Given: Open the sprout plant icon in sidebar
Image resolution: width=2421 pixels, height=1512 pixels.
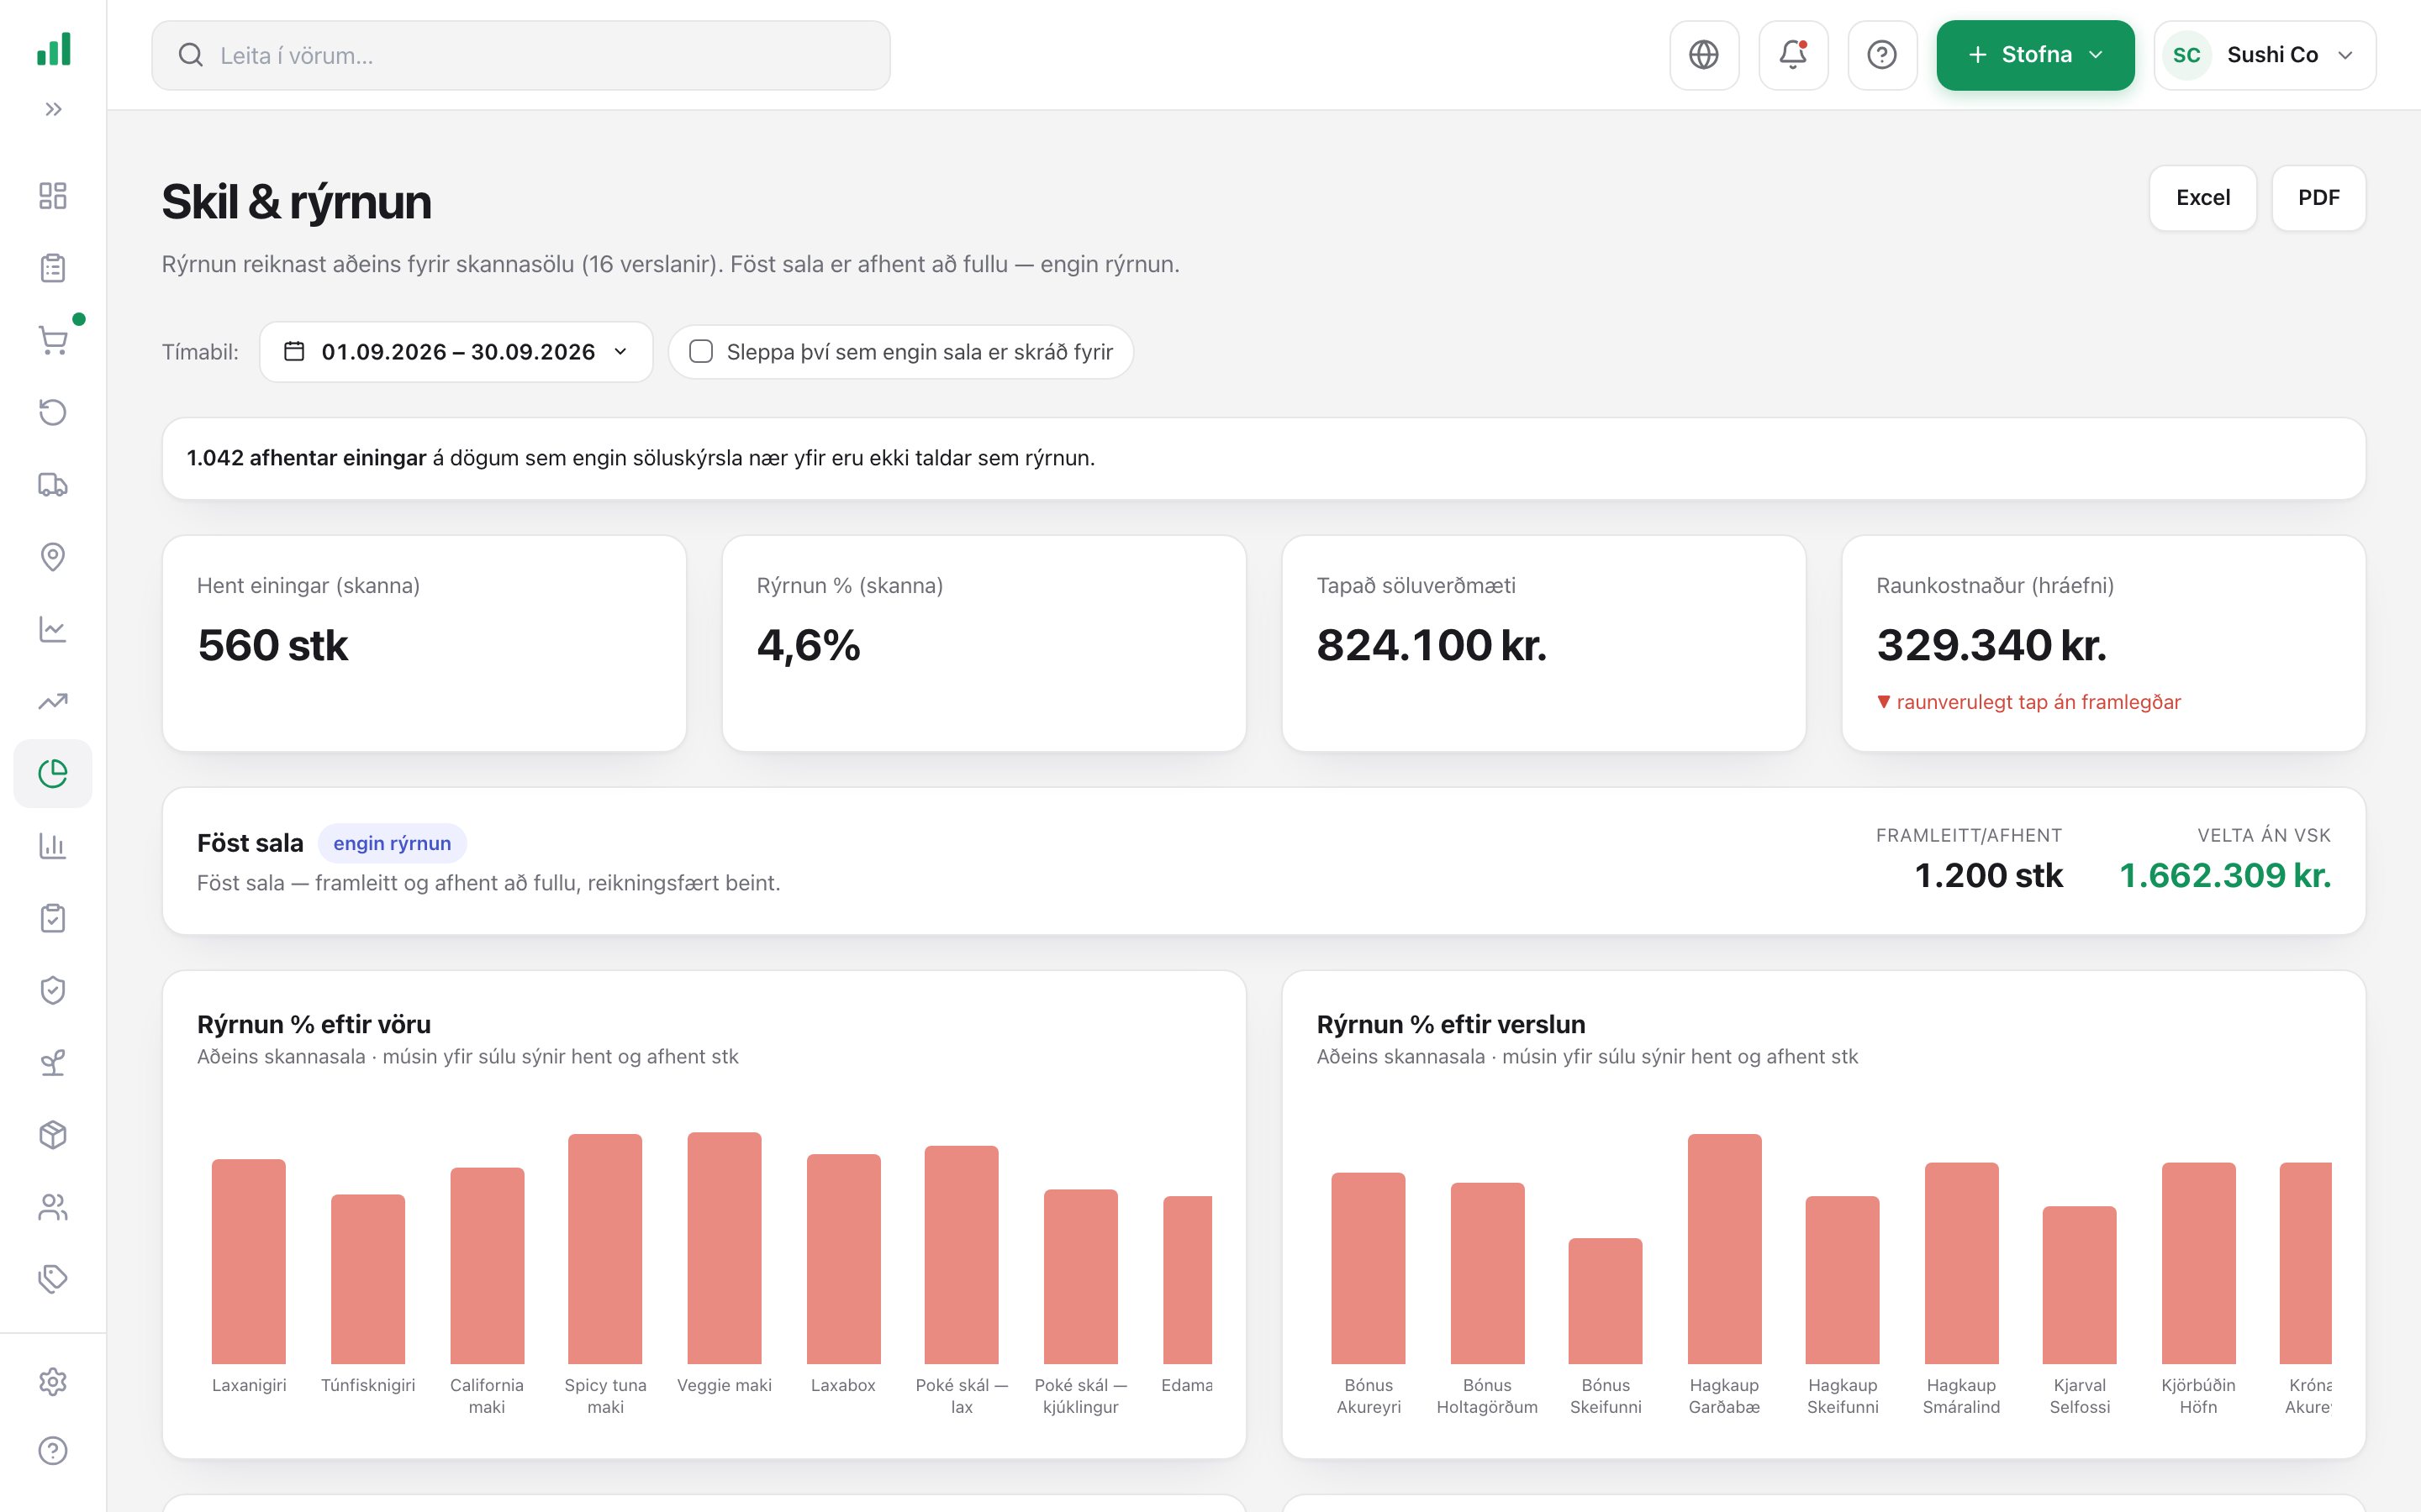Looking at the screenshot, I should [53, 1062].
